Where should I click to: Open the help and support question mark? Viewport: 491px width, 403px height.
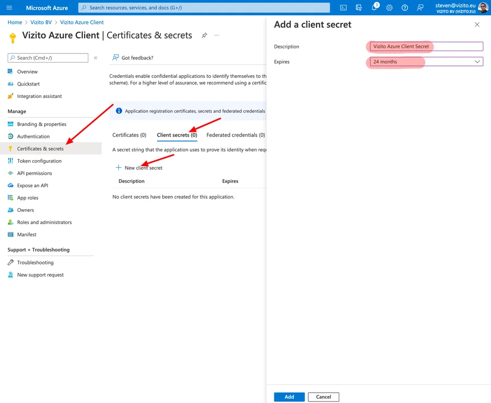404,8
